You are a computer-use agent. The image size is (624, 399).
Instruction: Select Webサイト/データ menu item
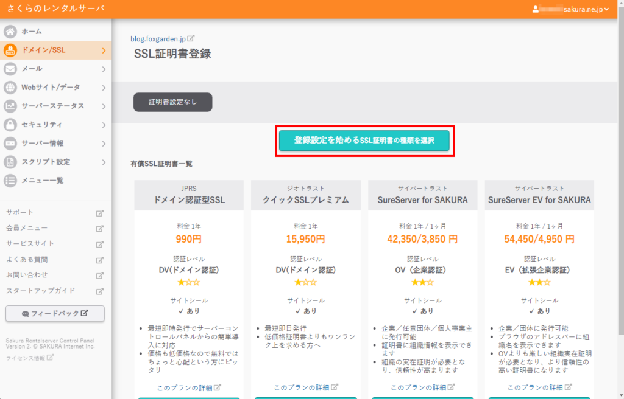[x=55, y=88]
